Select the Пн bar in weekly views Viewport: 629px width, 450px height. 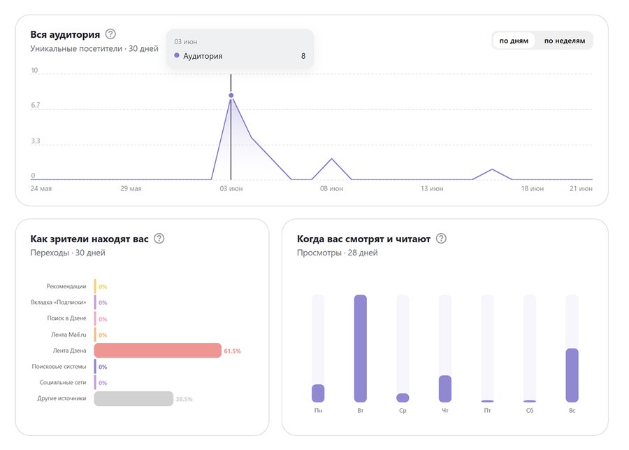click(x=318, y=393)
